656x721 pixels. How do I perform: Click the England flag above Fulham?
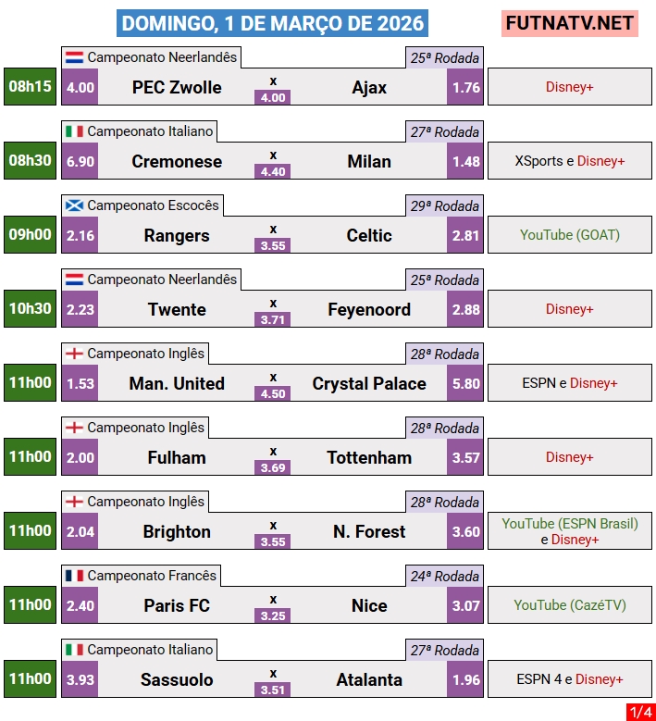click(75, 428)
